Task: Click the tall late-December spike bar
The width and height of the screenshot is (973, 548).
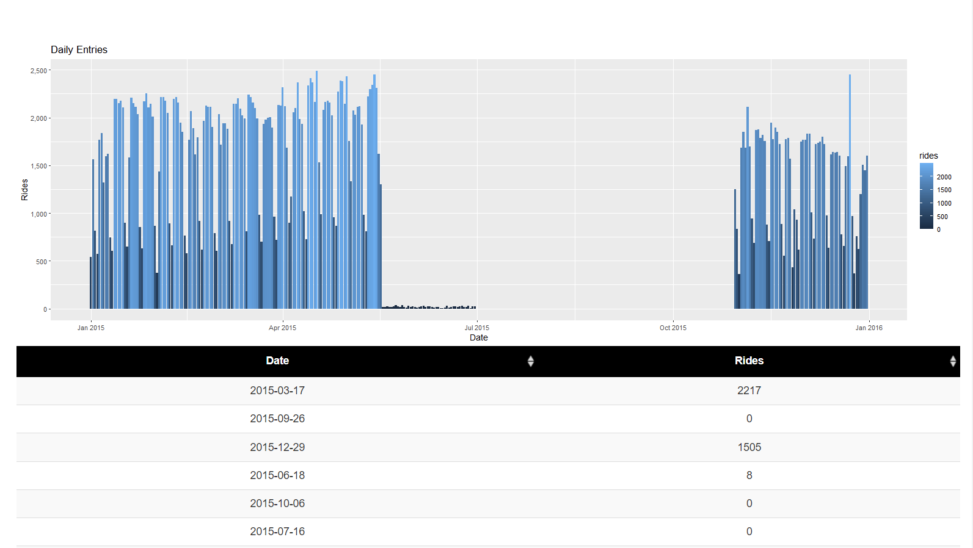Action: (850, 192)
